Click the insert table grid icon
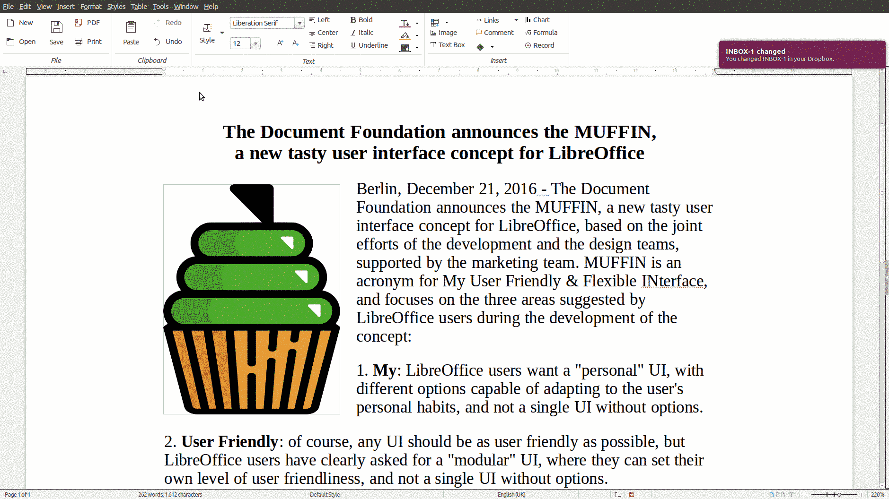The height and width of the screenshot is (499, 889). point(435,22)
